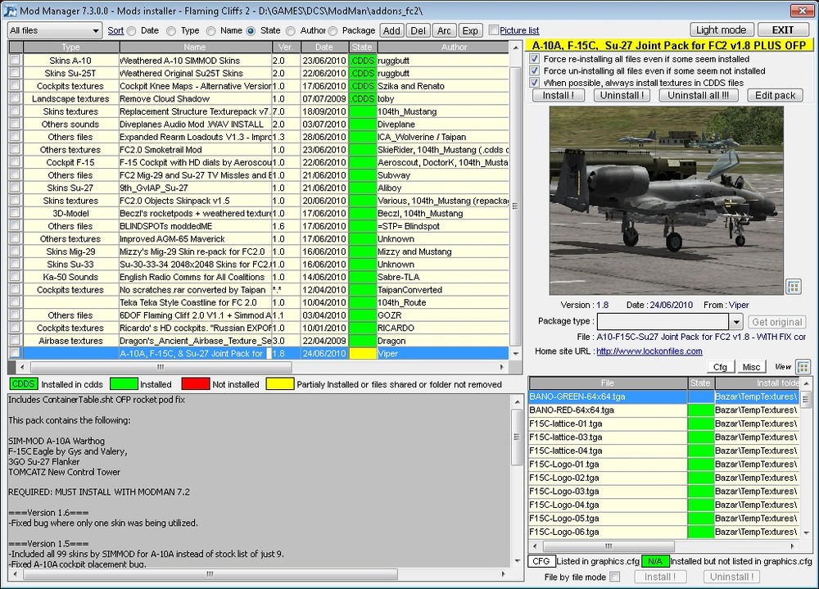Click the Sort link
The width and height of the screenshot is (819, 589).
click(x=115, y=30)
